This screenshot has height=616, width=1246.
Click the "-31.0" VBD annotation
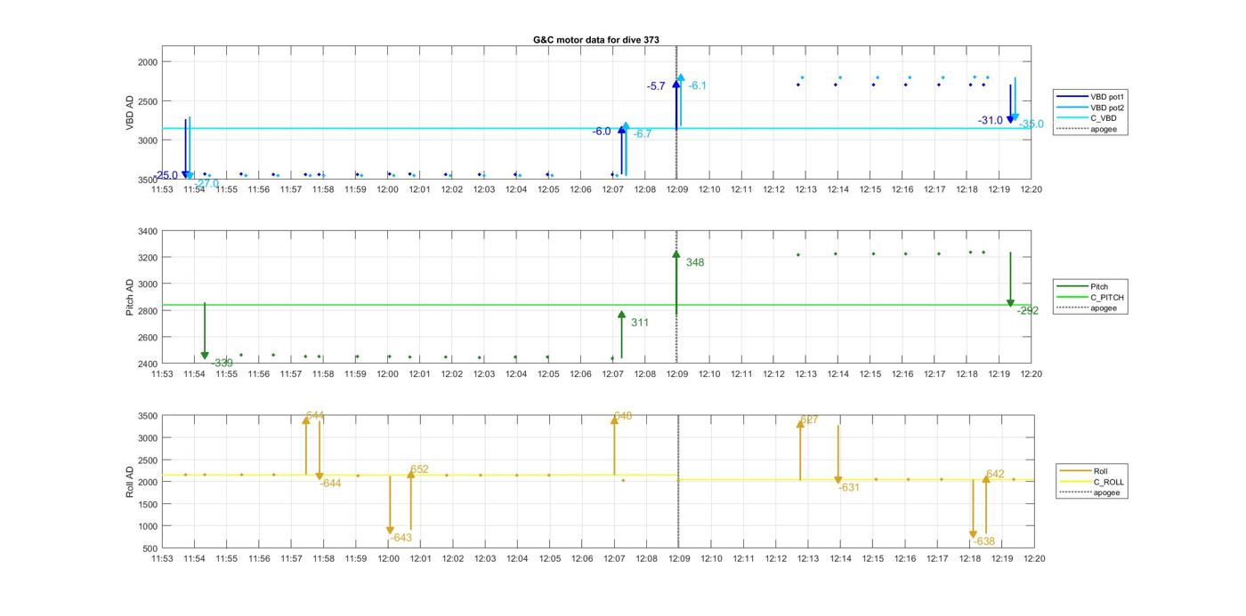pyautogui.click(x=990, y=121)
